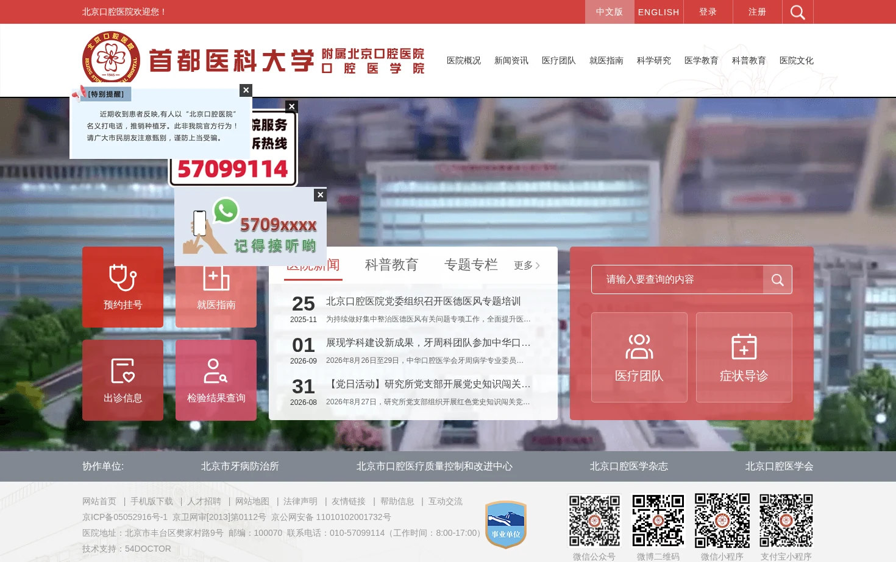Screen dimensions: 896x562
Task: Click the 57099114 hotline number image
Action: point(233,169)
